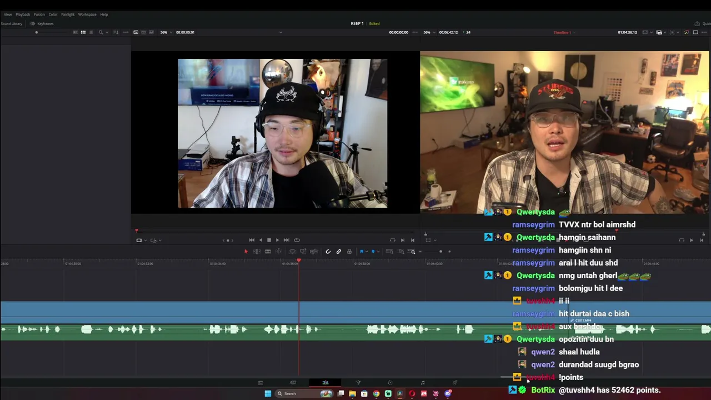The image size is (711, 400).
Task: Play source viewer in reverse
Action: (260, 240)
